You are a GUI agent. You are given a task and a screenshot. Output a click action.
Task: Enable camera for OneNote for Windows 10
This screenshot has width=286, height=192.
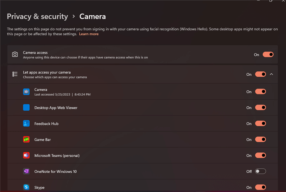260,171
